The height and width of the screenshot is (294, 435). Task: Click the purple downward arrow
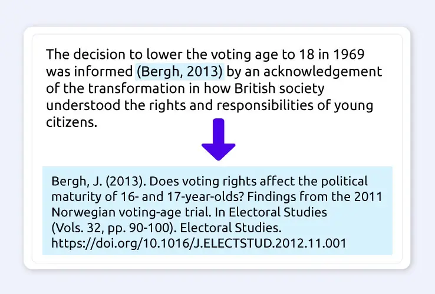(x=218, y=140)
